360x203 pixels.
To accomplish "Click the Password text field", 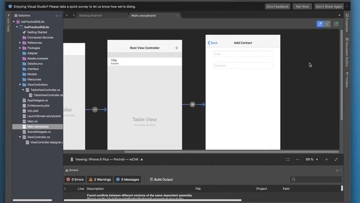I will 242,65.
